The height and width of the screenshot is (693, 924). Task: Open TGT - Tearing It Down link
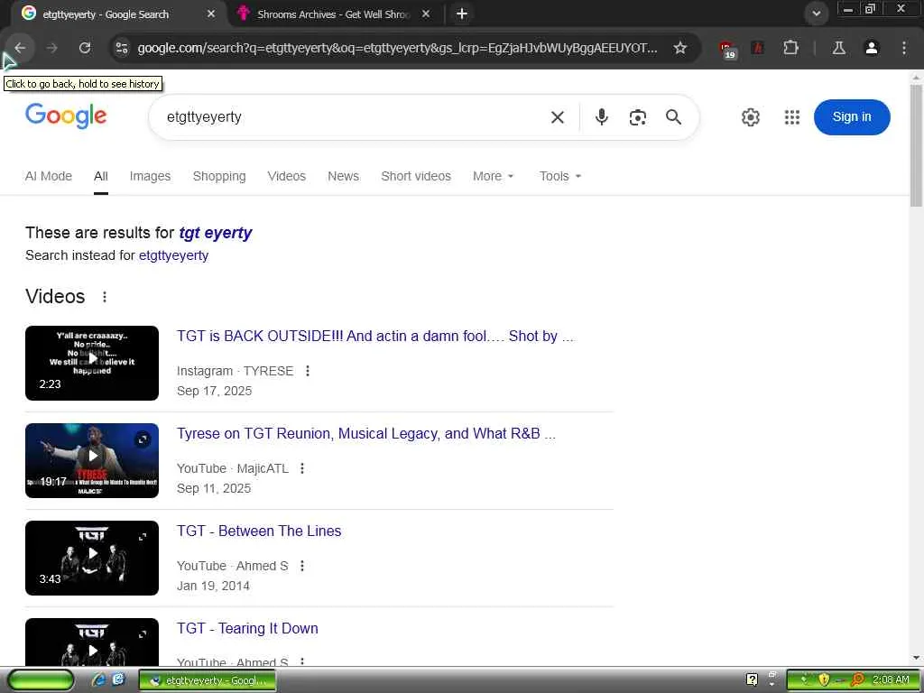pos(247,628)
